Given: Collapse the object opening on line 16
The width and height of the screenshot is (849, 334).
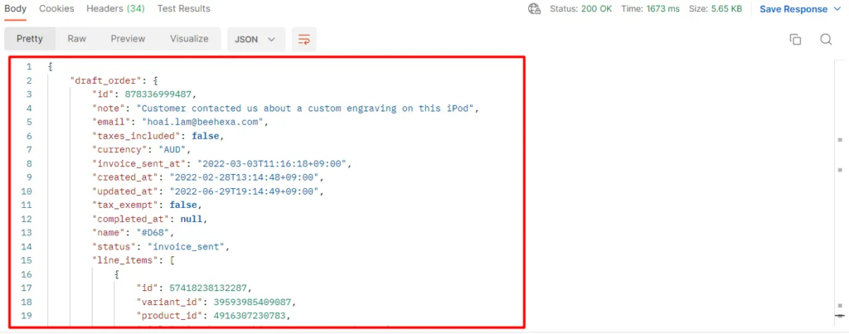Looking at the screenshot, I should (x=116, y=274).
